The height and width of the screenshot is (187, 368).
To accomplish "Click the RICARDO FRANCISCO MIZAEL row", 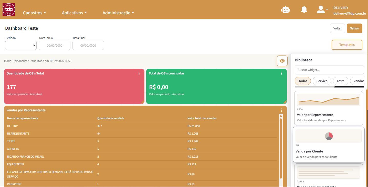I will [142, 157].
